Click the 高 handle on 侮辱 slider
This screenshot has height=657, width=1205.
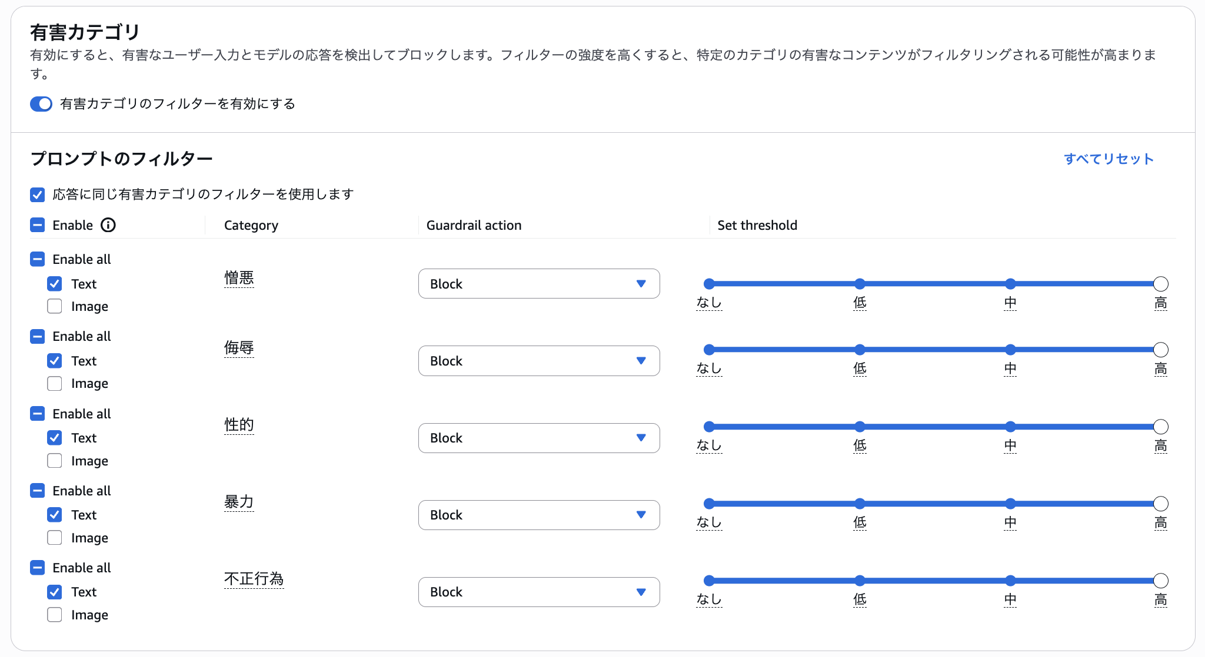[1160, 350]
